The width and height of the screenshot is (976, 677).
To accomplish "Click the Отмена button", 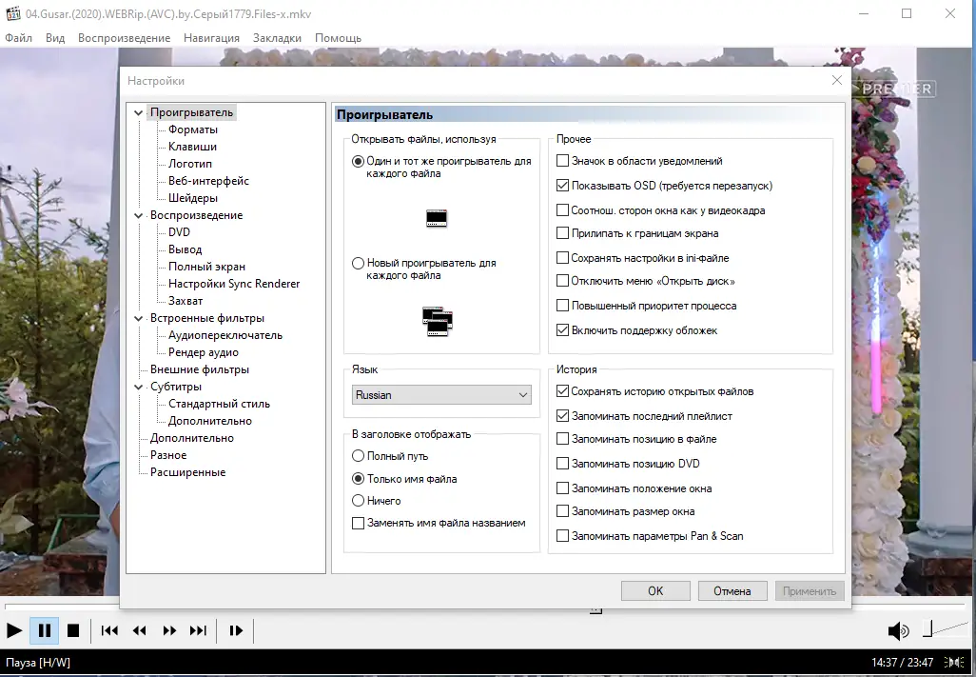I will pyautogui.click(x=732, y=591).
